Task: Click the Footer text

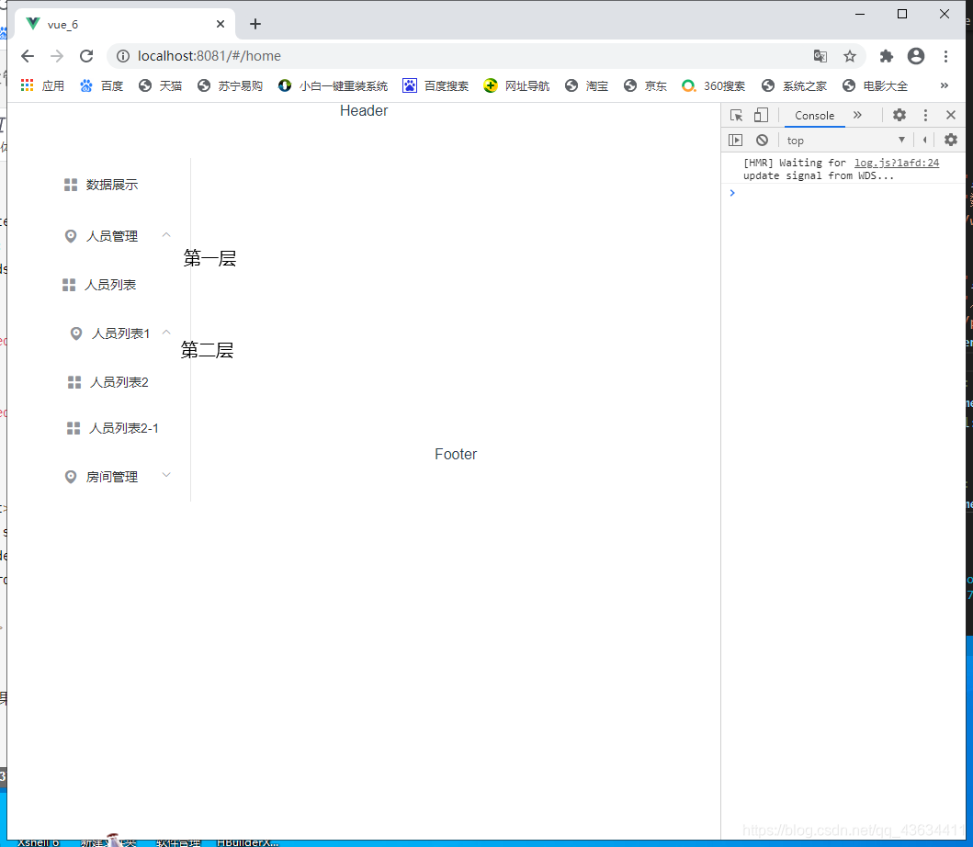Action: tap(456, 454)
